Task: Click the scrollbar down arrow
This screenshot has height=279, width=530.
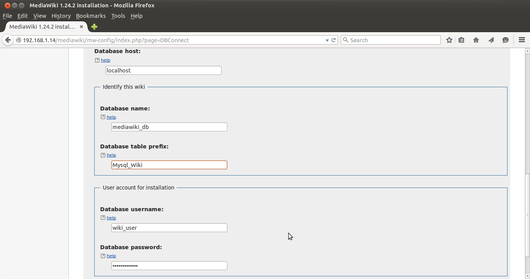Action: [x=527, y=276]
